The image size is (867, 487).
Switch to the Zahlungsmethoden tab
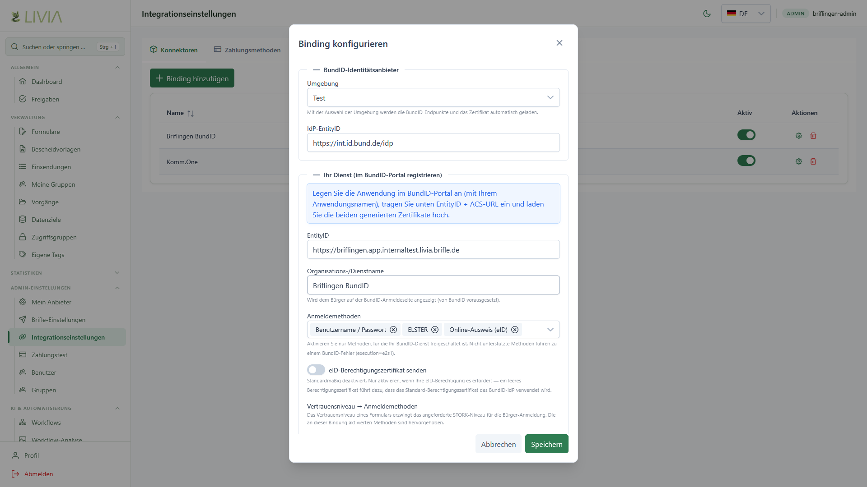[x=247, y=50]
